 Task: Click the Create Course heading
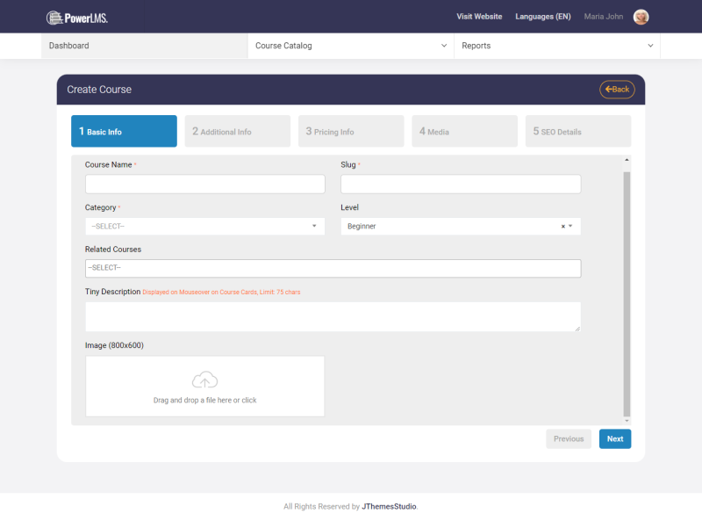tap(99, 90)
